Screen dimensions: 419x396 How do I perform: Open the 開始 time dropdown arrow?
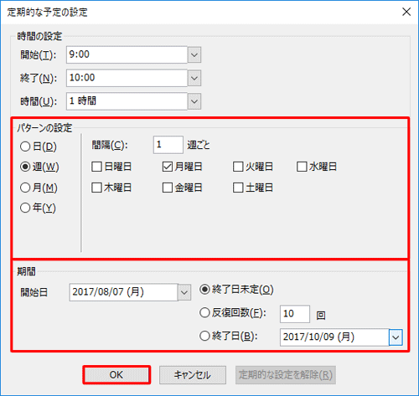(x=194, y=54)
